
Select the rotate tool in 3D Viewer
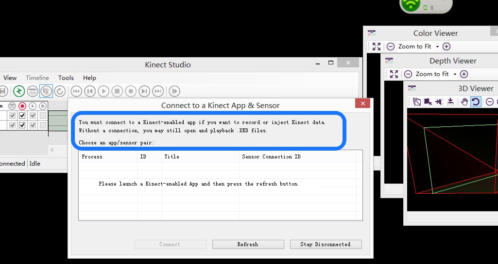point(476,102)
